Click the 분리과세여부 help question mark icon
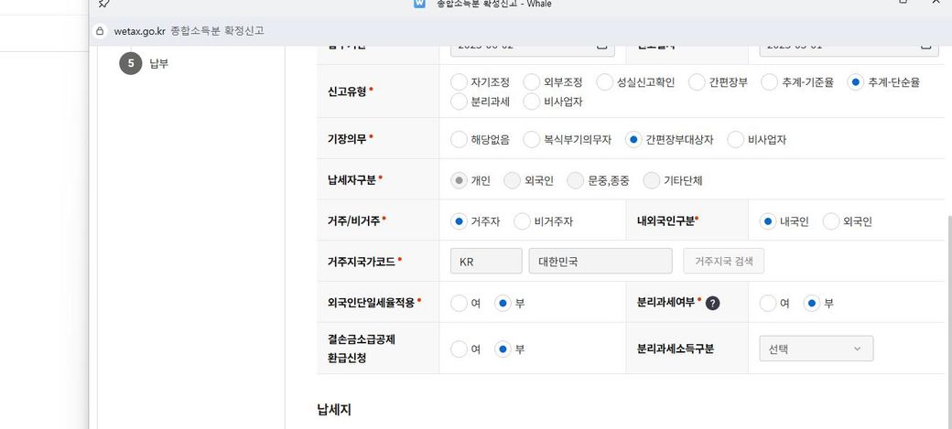The width and height of the screenshot is (952, 429). point(712,303)
